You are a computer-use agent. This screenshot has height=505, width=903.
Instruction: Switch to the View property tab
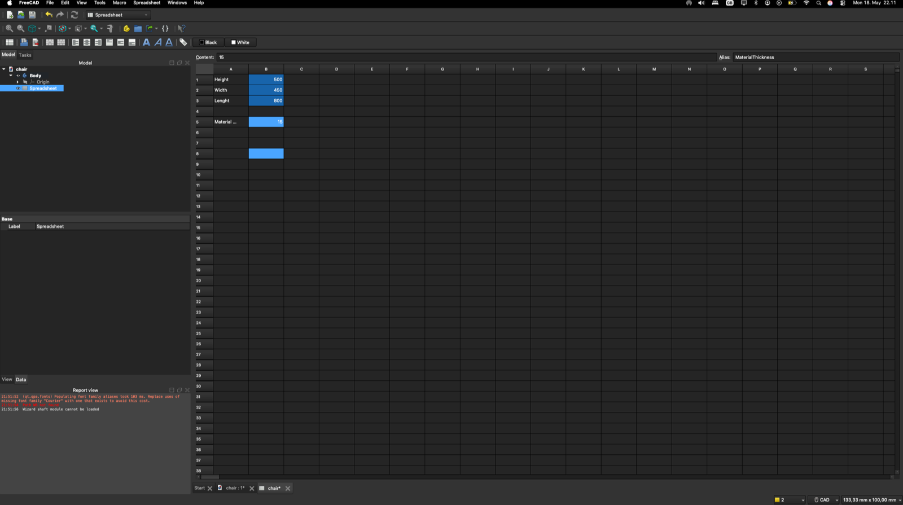tap(7, 379)
